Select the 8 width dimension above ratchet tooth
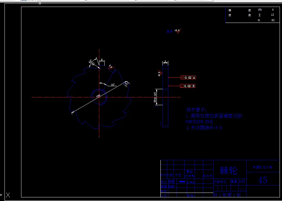 pos(102,60)
